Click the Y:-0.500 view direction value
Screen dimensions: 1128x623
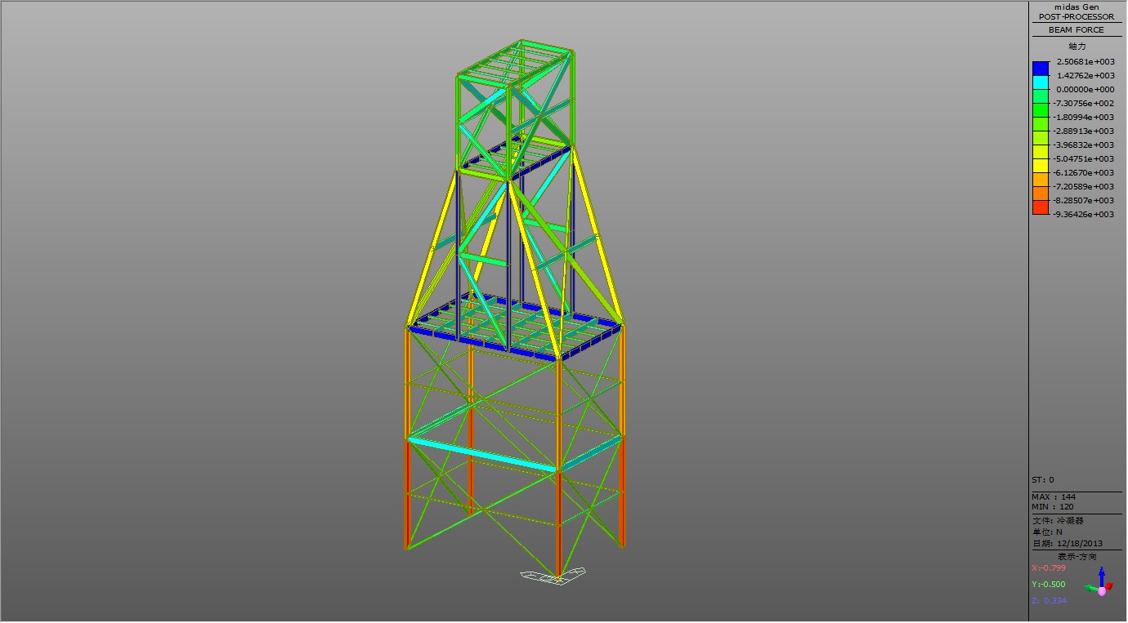[1049, 585]
